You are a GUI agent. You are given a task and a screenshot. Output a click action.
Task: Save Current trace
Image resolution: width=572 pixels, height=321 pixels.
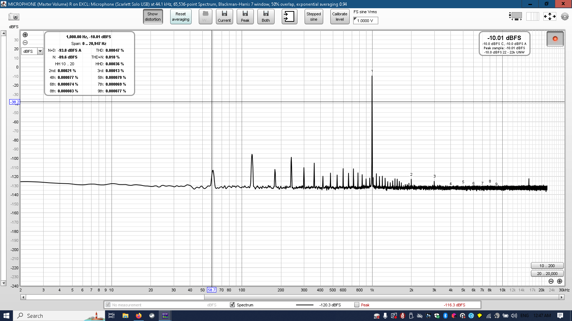pyautogui.click(x=224, y=17)
